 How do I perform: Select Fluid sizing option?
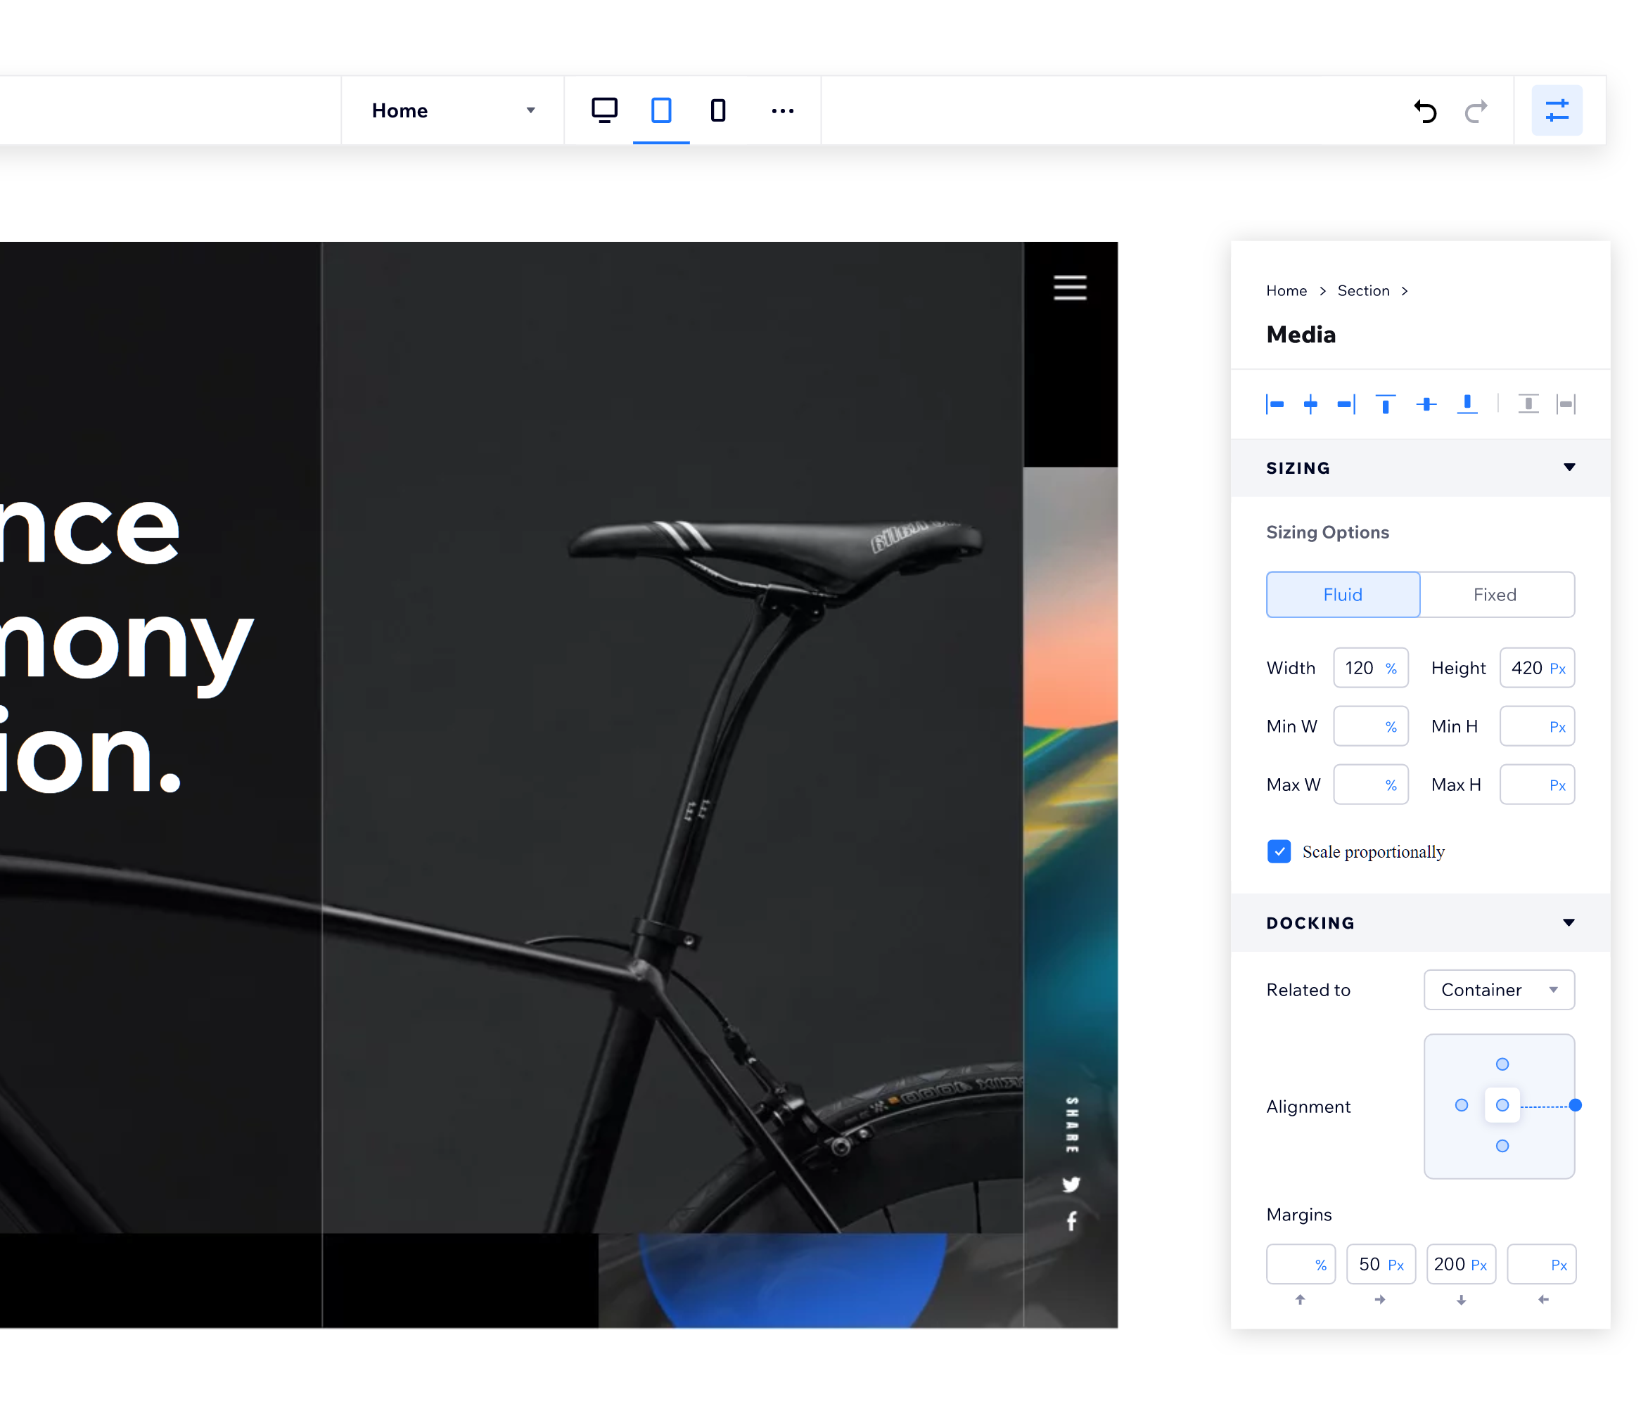click(1343, 595)
